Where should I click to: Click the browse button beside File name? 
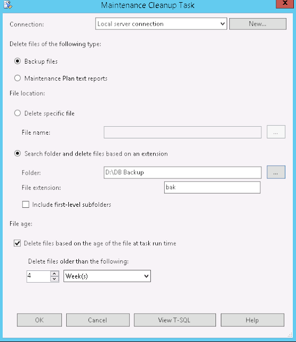[276, 132]
